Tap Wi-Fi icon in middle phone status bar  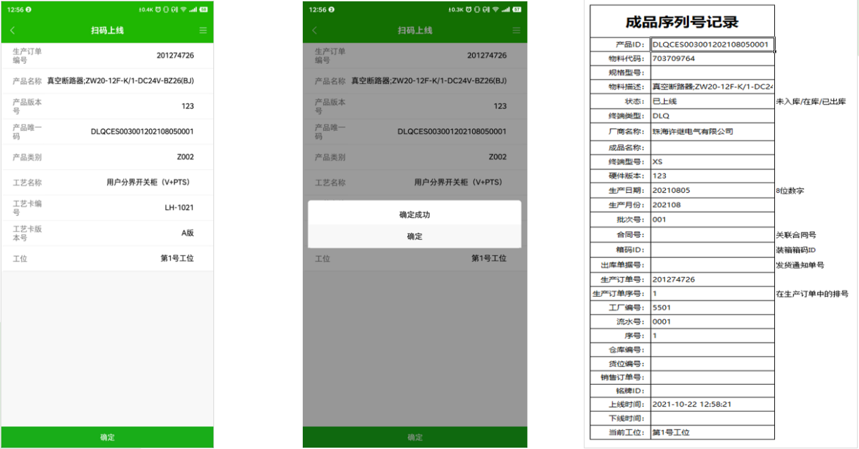pos(495,9)
